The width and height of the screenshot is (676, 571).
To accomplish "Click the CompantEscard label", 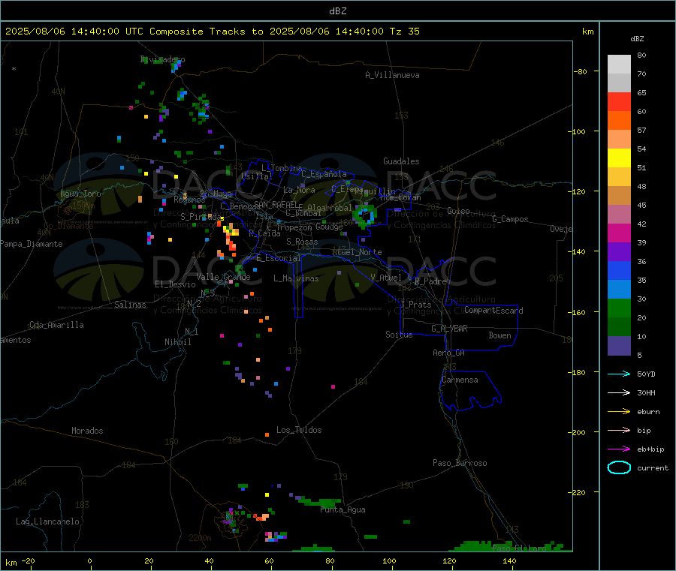I will (x=493, y=310).
